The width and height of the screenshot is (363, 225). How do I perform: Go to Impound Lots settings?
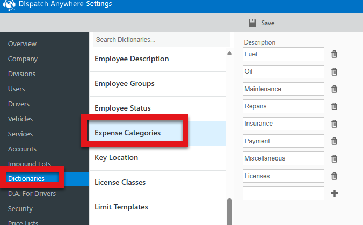[30, 164]
